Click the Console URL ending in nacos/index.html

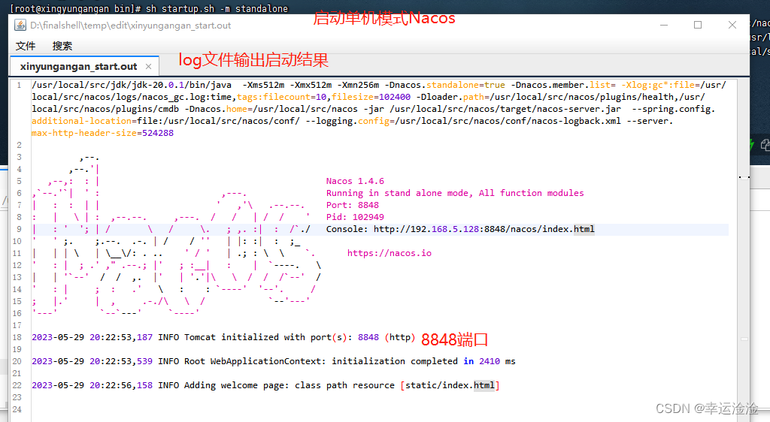484,229
